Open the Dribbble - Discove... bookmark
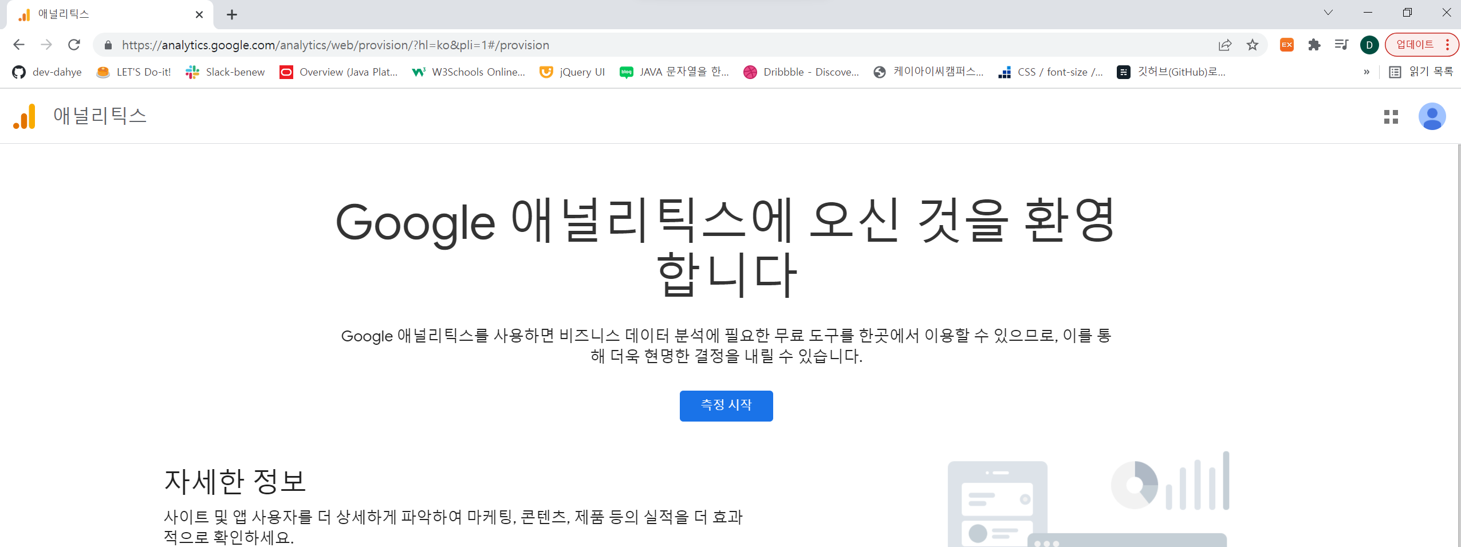 point(801,72)
